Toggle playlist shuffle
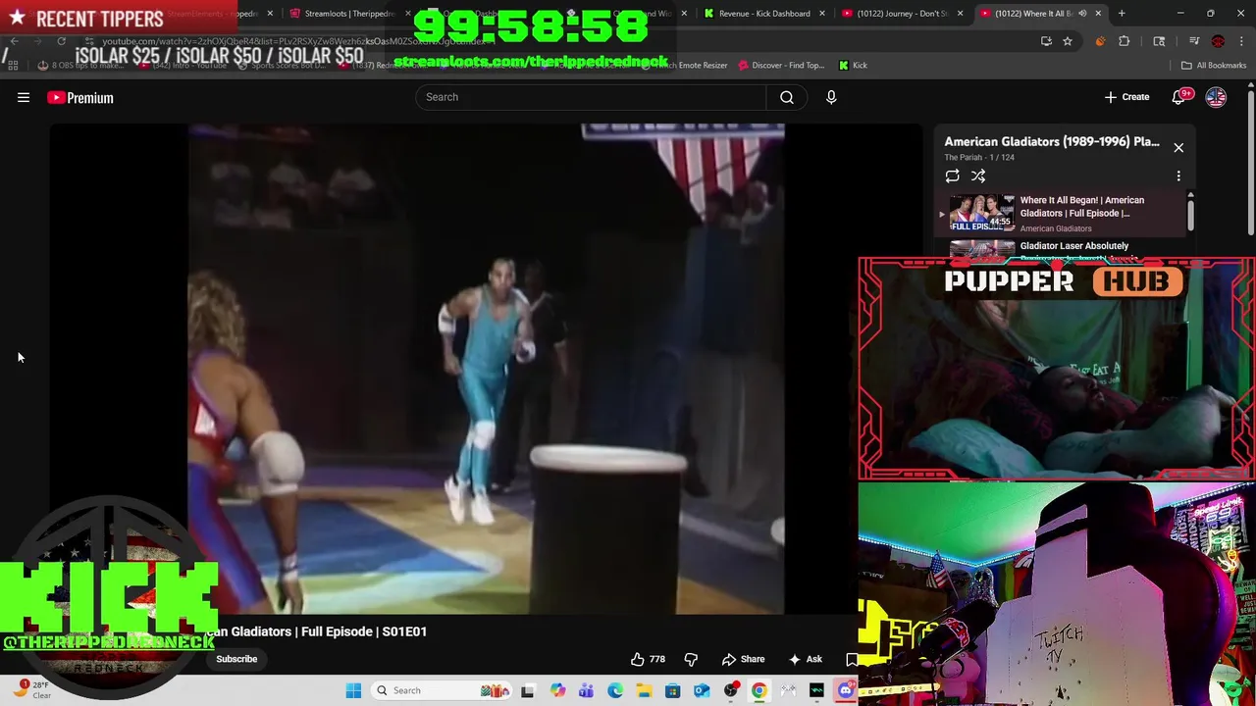Screen dimensions: 1256x706 click(x=978, y=176)
